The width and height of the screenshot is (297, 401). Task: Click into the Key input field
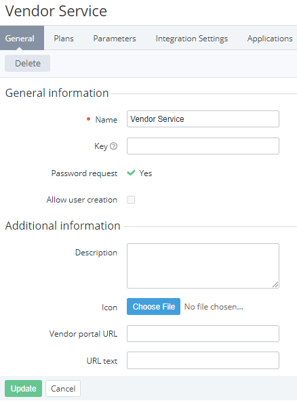coord(203,146)
